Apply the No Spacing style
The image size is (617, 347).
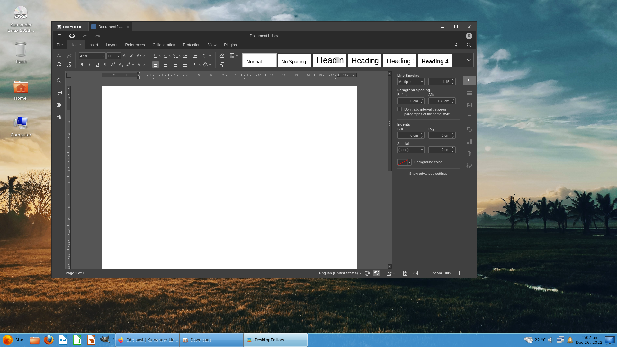[295, 60]
